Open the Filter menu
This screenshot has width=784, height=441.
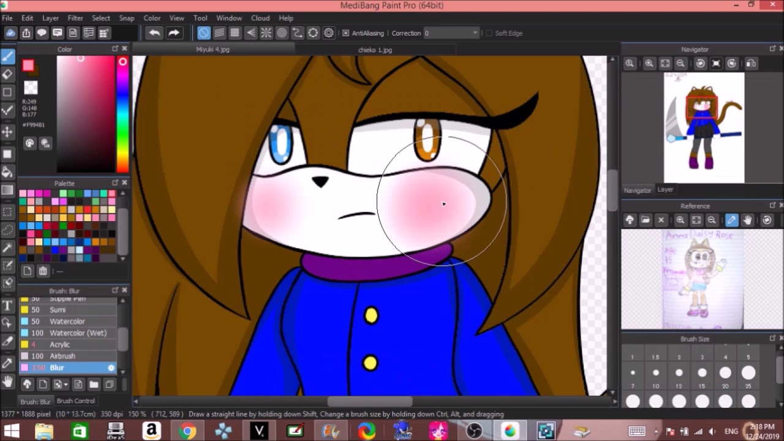pyautogui.click(x=75, y=18)
